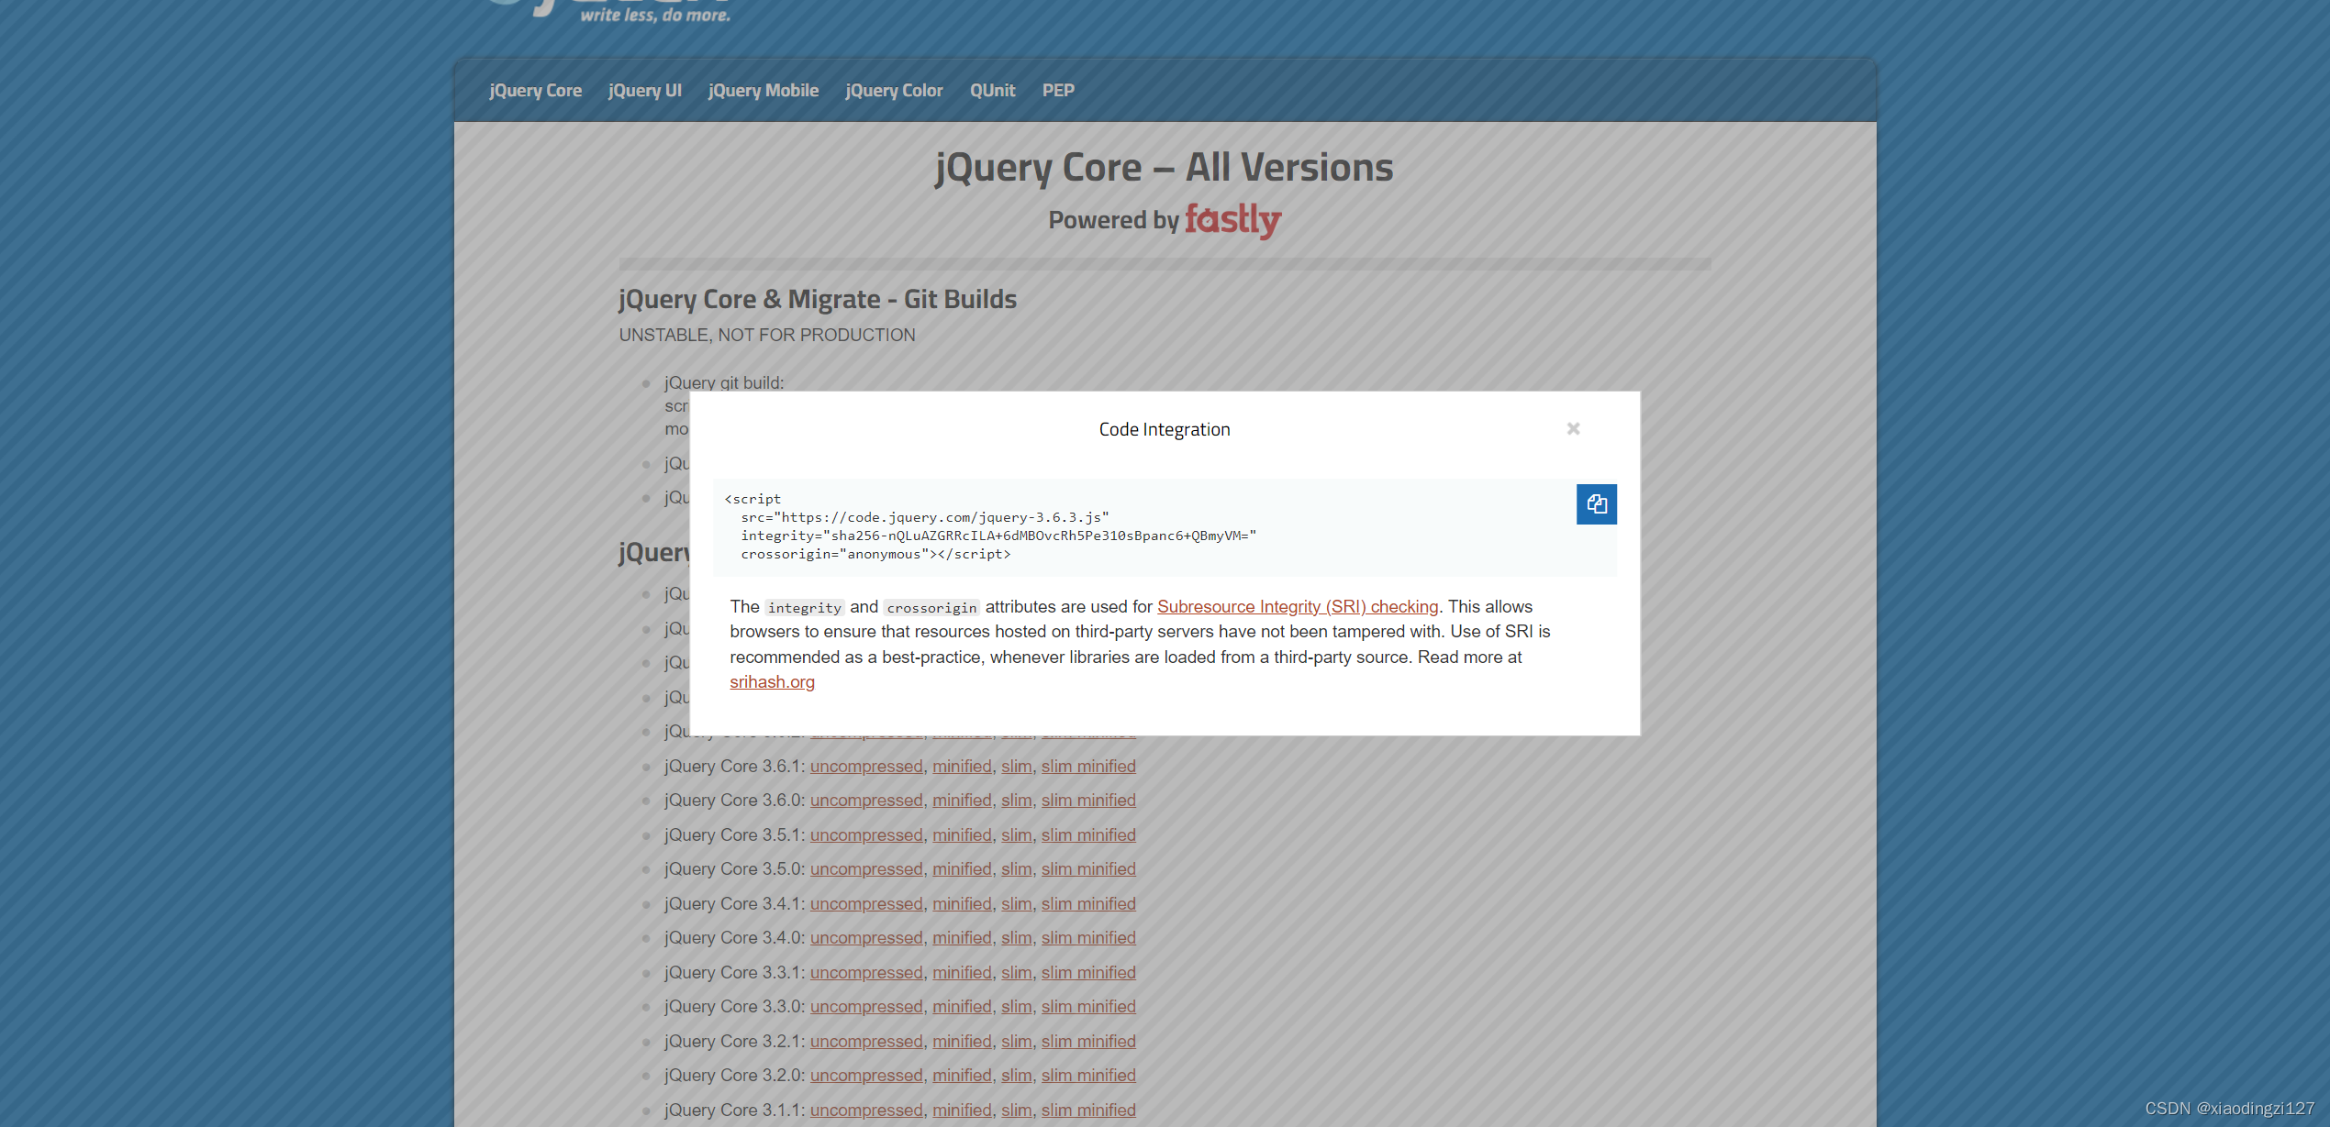Screen dimensions: 2330x1127
Task: Open jQuery Core 3.4.1 uncompressed link
Action: [x=865, y=904]
